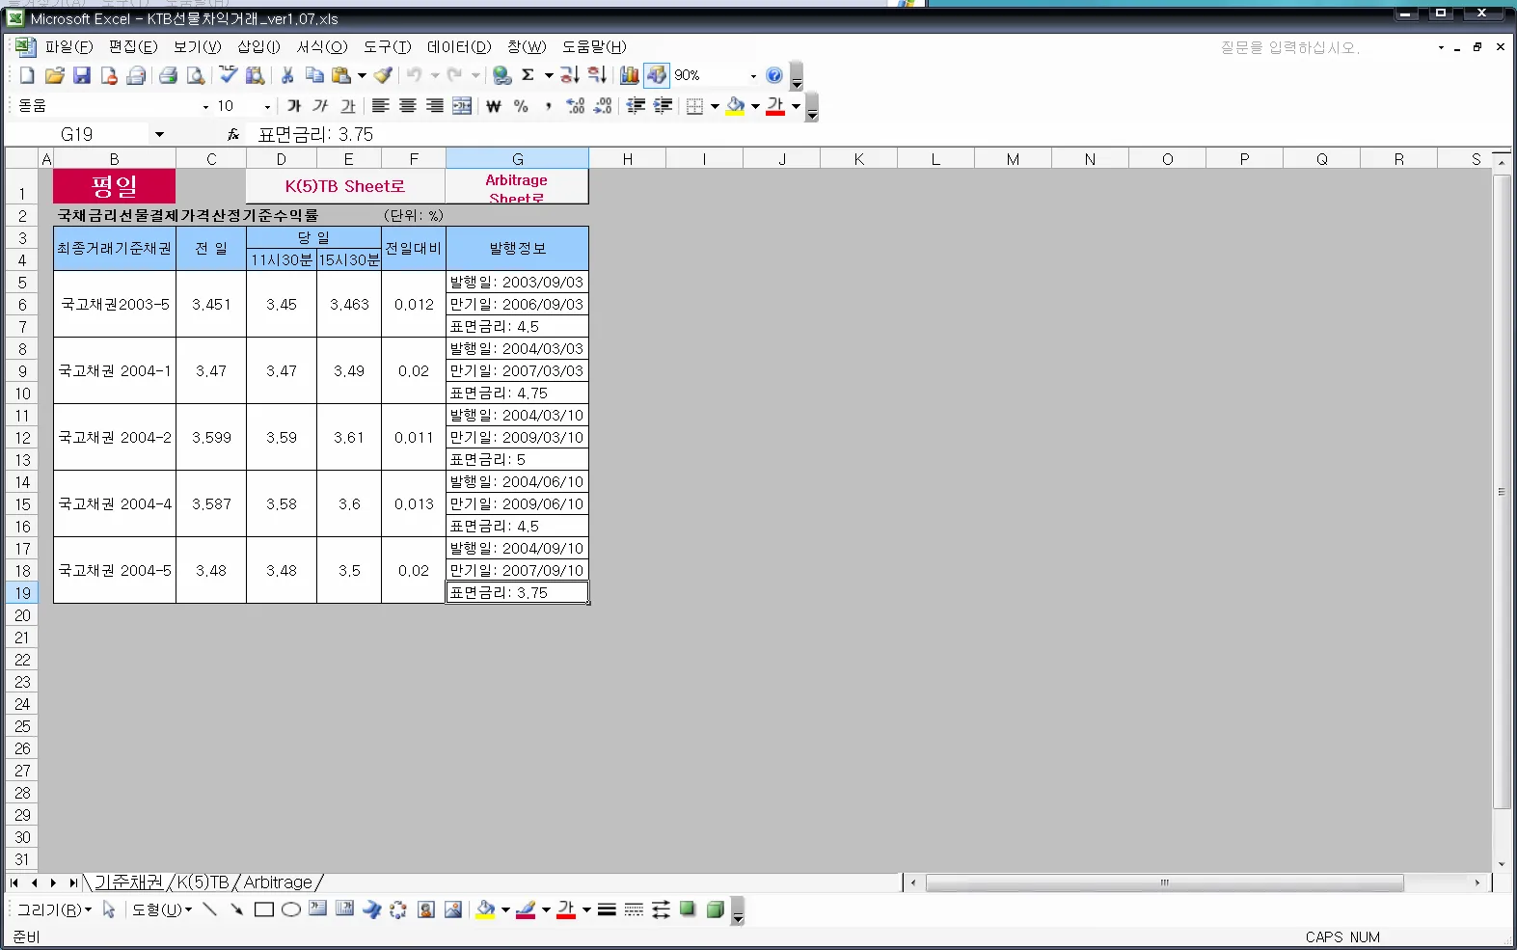Select the Oval shape tool
This screenshot has width=1517, height=950.
(290, 909)
